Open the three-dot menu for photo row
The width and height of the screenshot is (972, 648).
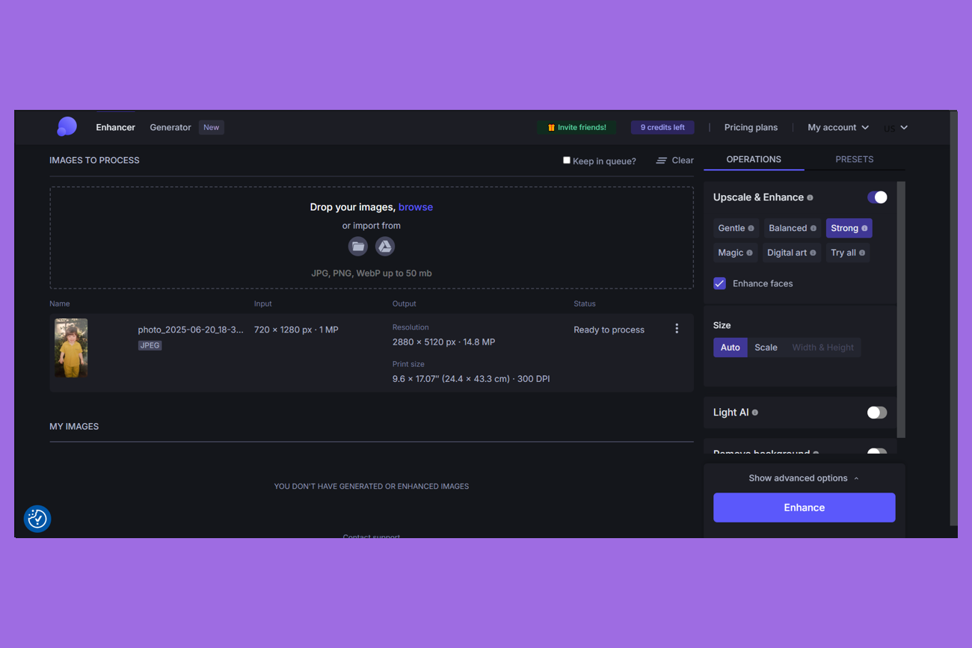677,329
